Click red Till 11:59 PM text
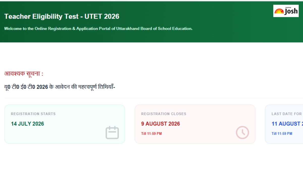Image resolution: width=303 pixels, height=170 pixels. [x=151, y=133]
